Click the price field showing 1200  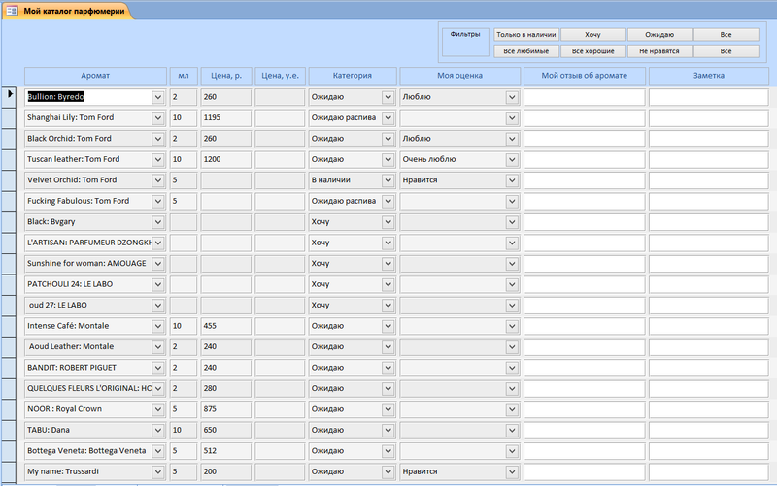coord(226,159)
